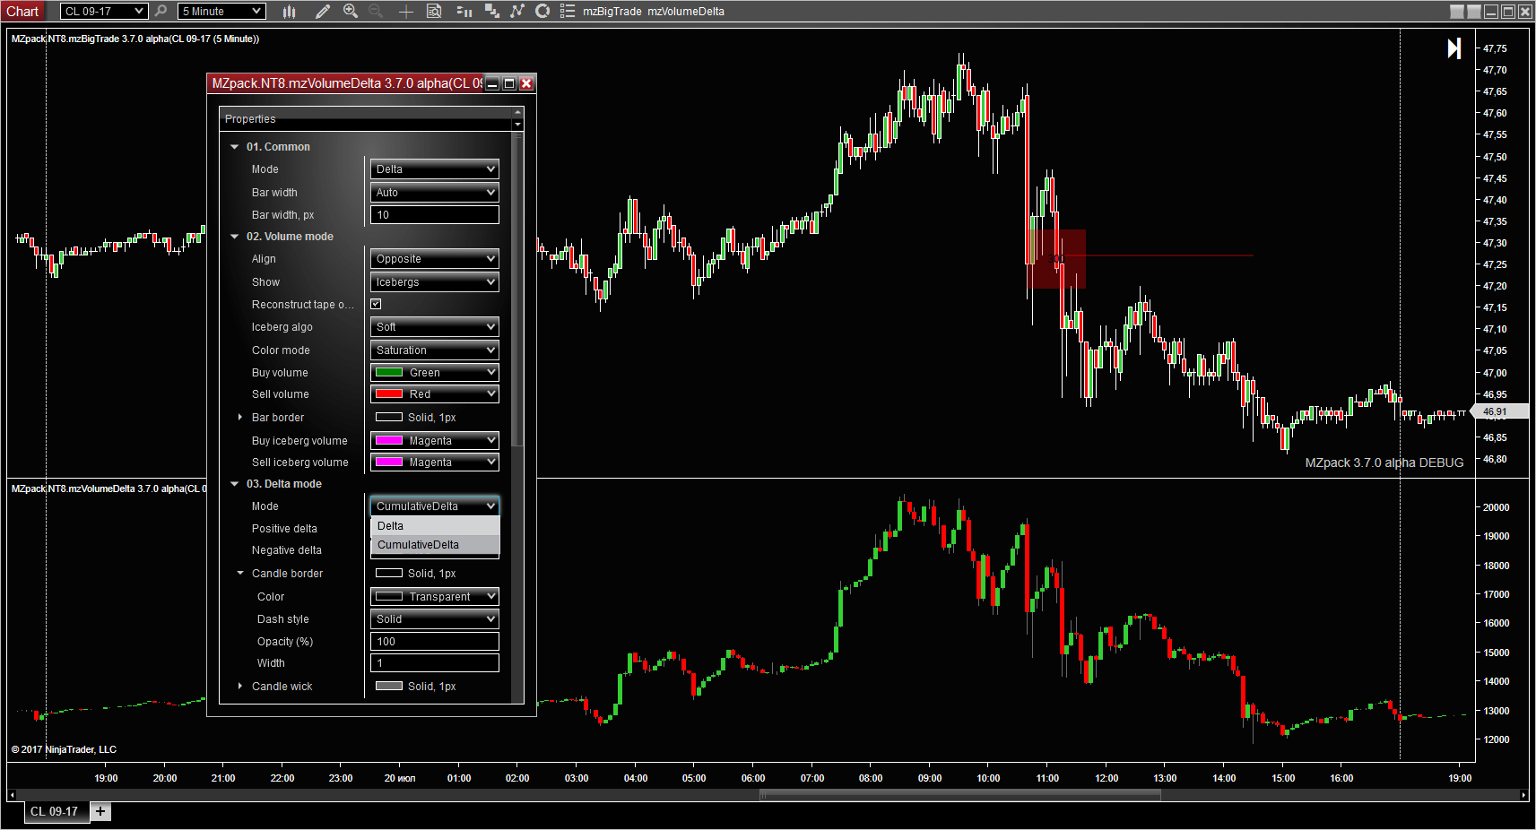Select the crosshair cursor icon
Viewport: 1536px width, 830px height.
[x=406, y=11]
